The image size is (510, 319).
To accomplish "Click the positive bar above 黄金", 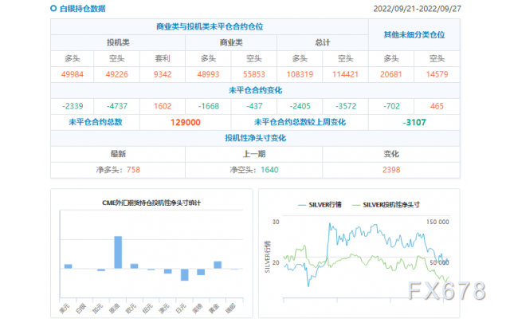I will 218,265.
